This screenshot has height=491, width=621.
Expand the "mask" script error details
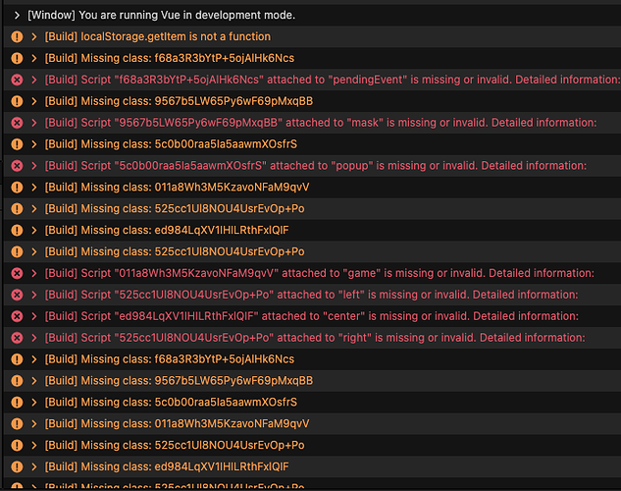[x=34, y=123]
